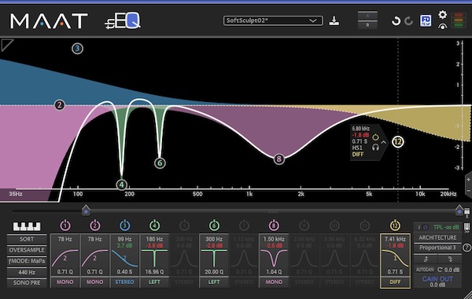
Task: Open band 6 LEFT channel mode selector
Action: (x=214, y=283)
